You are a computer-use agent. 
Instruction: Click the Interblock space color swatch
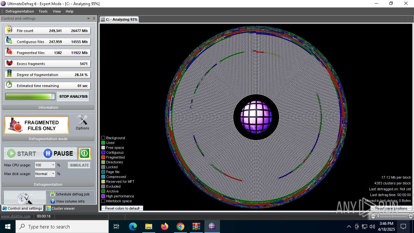click(103, 201)
